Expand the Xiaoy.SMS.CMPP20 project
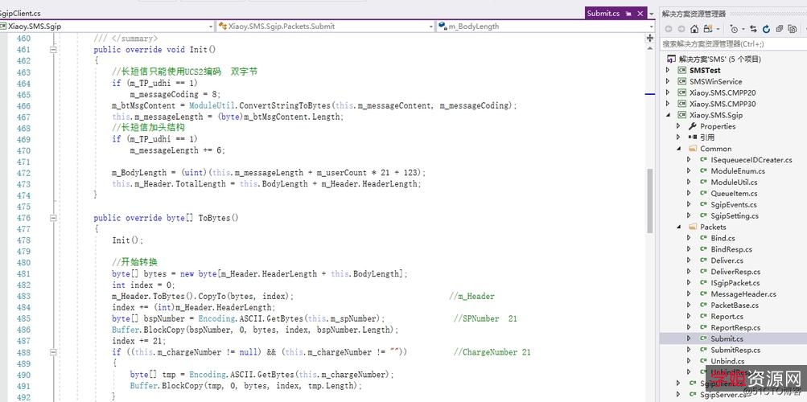Screen dimensions: 807x402 tap(669, 93)
